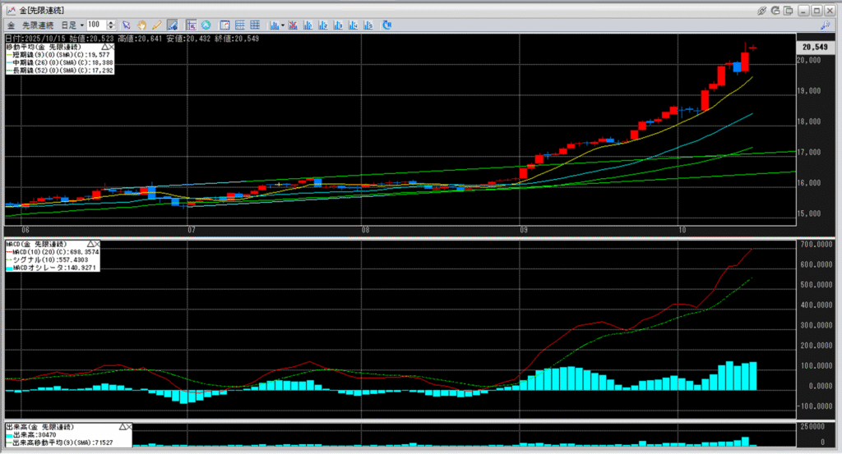The width and height of the screenshot is (842, 454).
Task: Open the overlapping-windows icon in the title bar
Action: [x=789, y=9]
